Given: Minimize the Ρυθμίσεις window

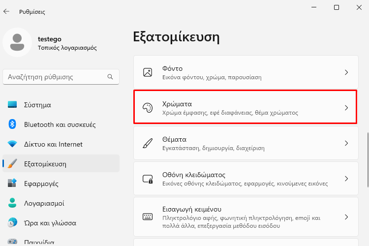Looking at the screenshot, I should click(x=314, y=7).
